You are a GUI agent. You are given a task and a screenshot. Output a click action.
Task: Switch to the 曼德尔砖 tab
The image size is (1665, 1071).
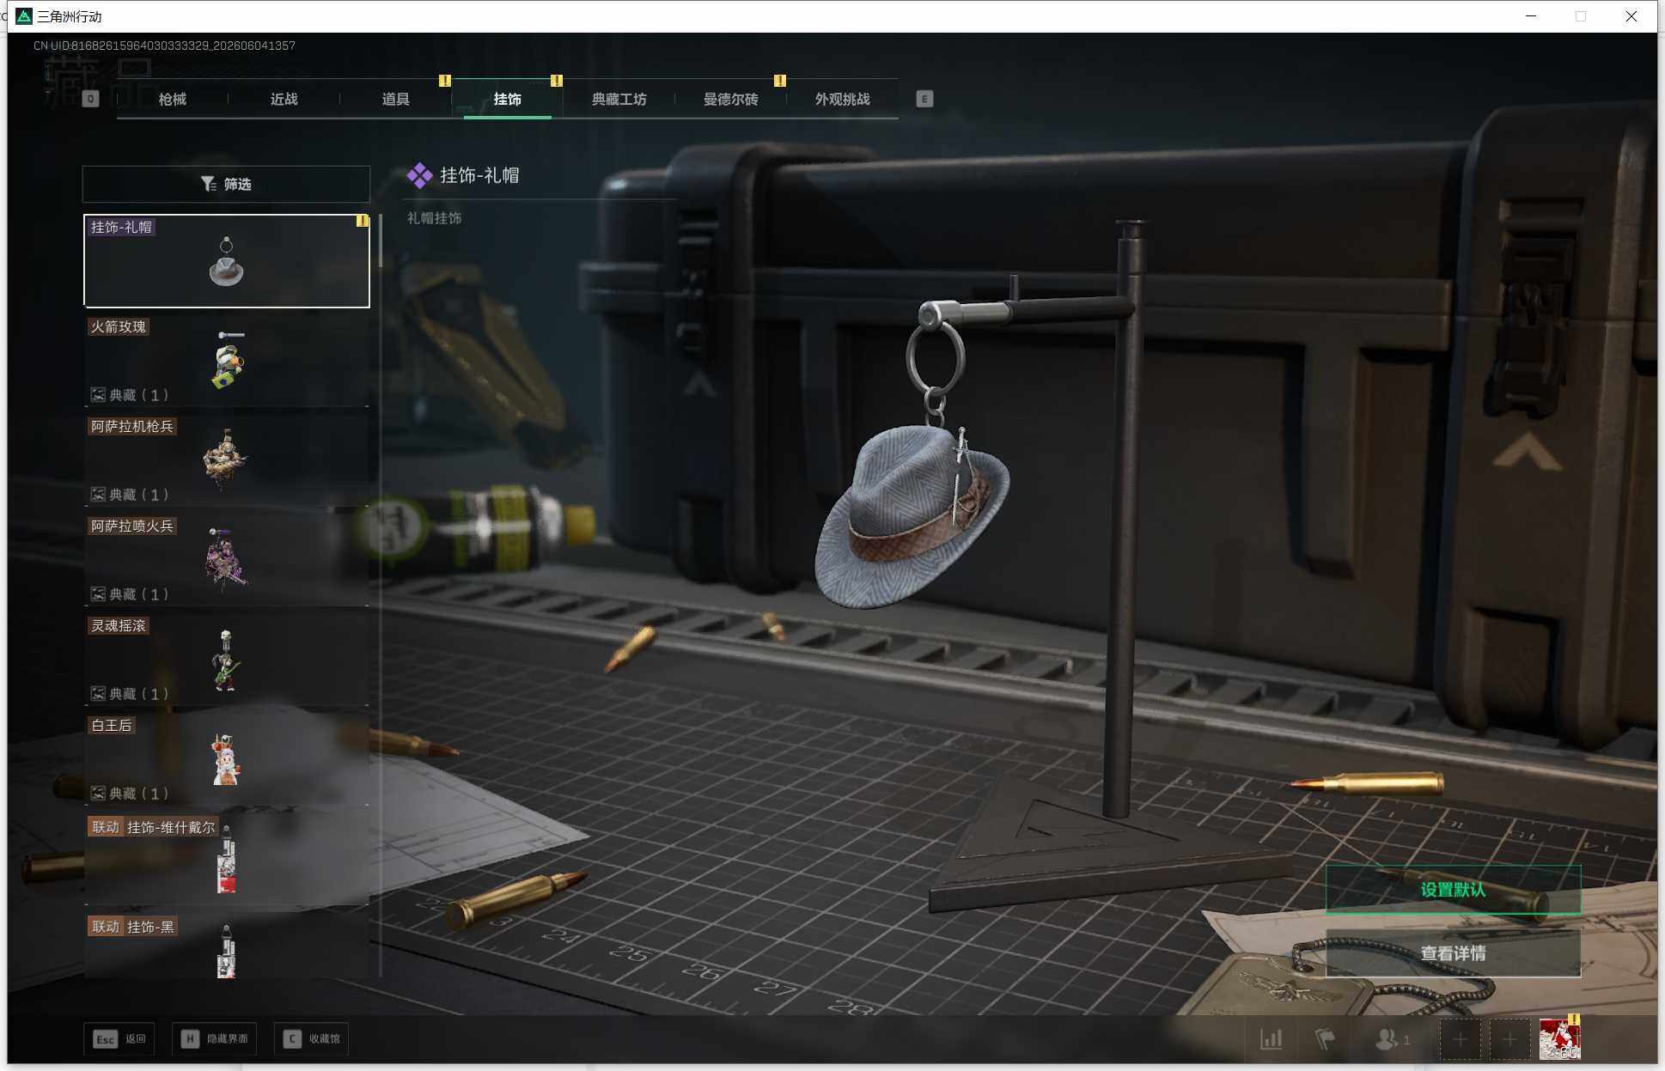click(731, 99)
